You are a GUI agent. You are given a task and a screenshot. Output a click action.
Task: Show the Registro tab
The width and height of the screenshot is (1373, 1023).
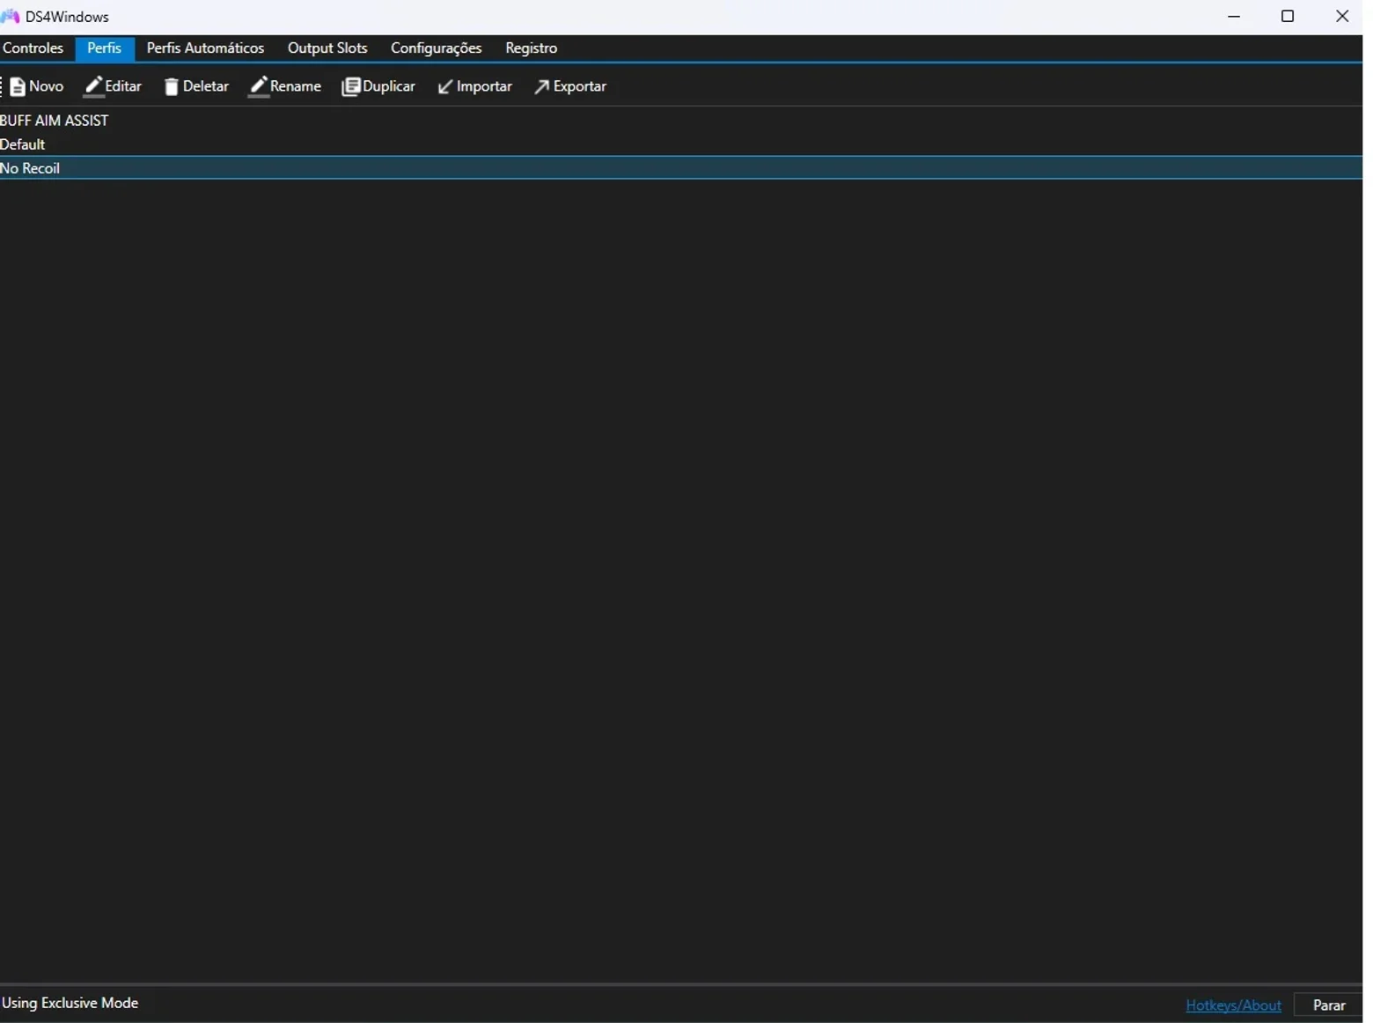click(532, 48)
